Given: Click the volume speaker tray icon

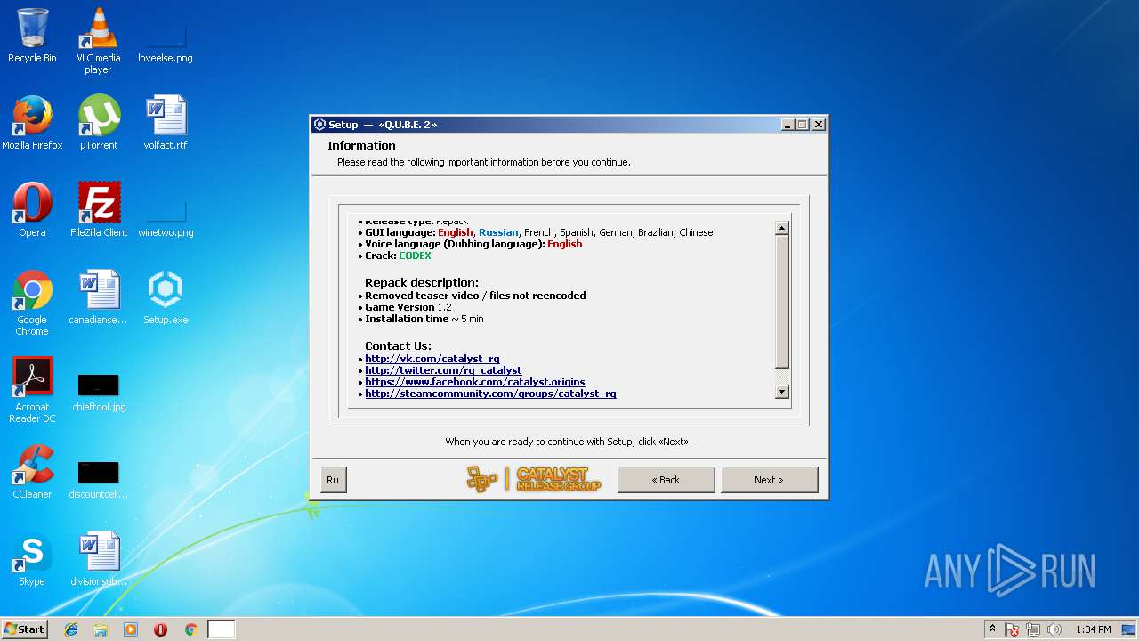Looking at the screenshot, I should [x=1054, y=629].
